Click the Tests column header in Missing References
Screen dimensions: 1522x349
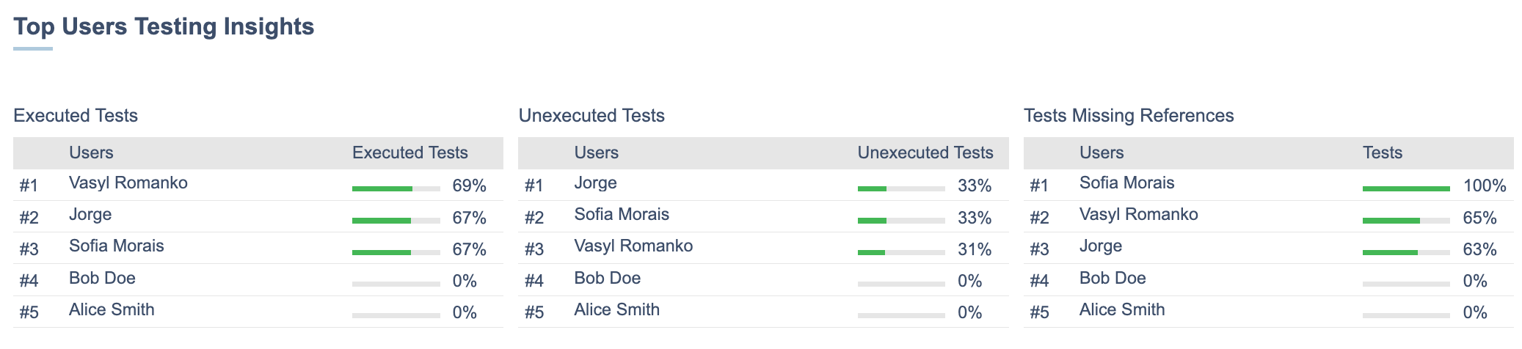point(1382,153)
